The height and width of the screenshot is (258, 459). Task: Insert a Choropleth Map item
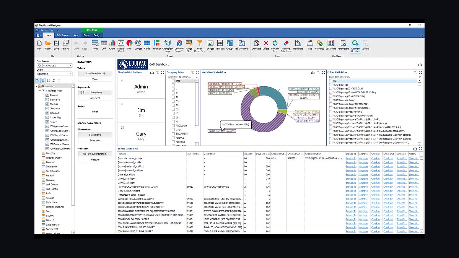point(168,46)
